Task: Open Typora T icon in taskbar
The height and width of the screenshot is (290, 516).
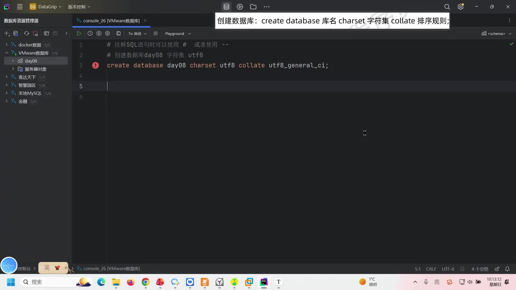Action: [278, 282]
